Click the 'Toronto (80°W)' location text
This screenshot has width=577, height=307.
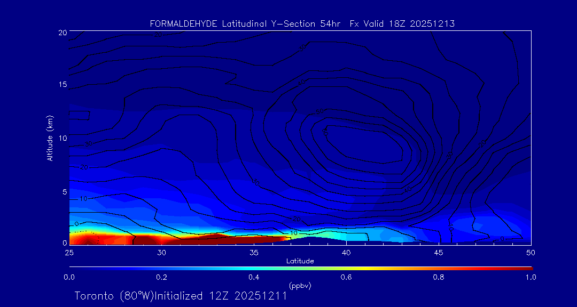click(114, 296)
